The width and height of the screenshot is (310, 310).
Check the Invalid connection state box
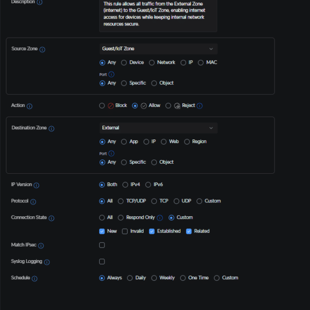tap(125, 232)
